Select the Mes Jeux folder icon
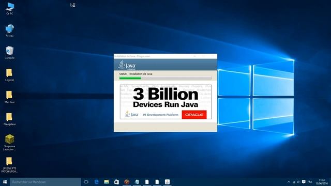 (9, 97)
